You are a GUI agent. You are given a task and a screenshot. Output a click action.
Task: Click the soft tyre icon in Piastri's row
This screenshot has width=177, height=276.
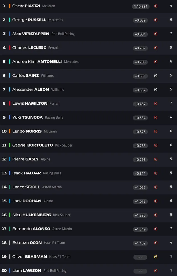point(156,6)
